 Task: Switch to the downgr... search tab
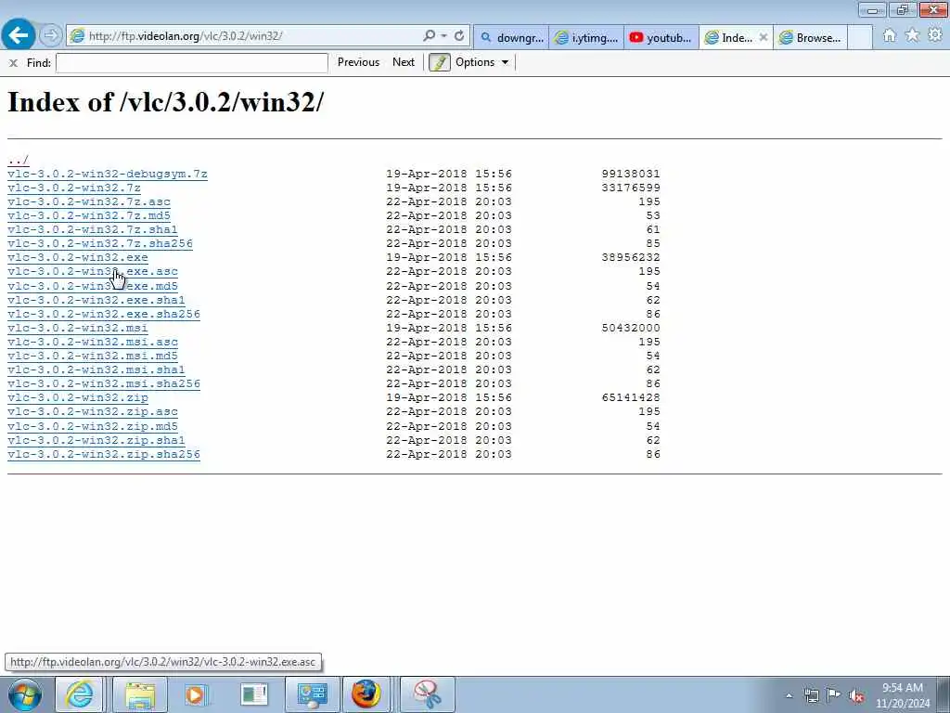point(511,37)
